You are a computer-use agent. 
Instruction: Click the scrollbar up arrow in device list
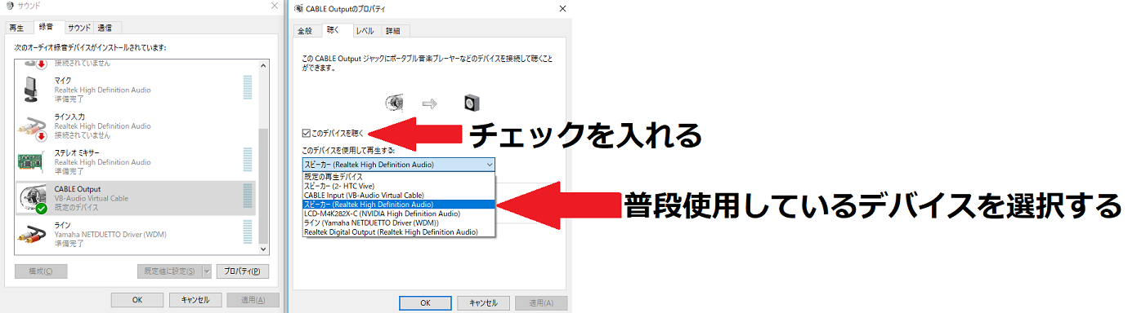tap(263, 64)
